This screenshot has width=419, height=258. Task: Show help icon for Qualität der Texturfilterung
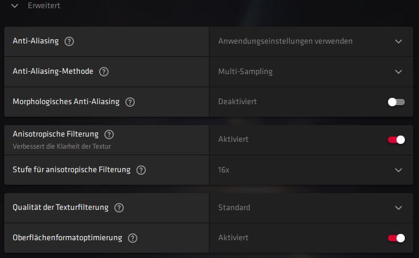coord(119,208)
